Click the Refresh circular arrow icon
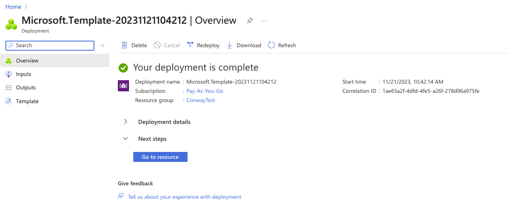508x216 pixels. click(272, 45)
